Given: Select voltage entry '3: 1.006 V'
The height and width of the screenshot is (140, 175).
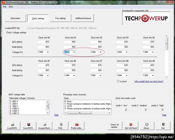Looking at the screenshot, I should (14, 108).
